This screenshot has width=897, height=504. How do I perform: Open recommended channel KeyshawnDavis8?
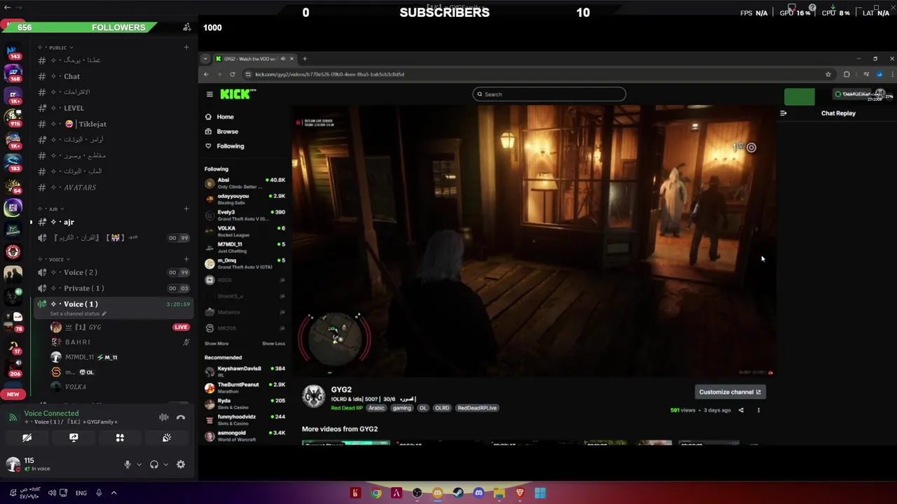point(245,372)
